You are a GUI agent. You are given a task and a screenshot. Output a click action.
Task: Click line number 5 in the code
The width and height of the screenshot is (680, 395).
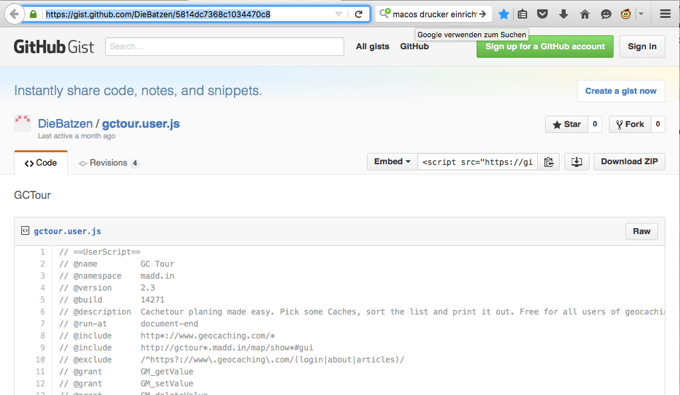click(43, 299)
